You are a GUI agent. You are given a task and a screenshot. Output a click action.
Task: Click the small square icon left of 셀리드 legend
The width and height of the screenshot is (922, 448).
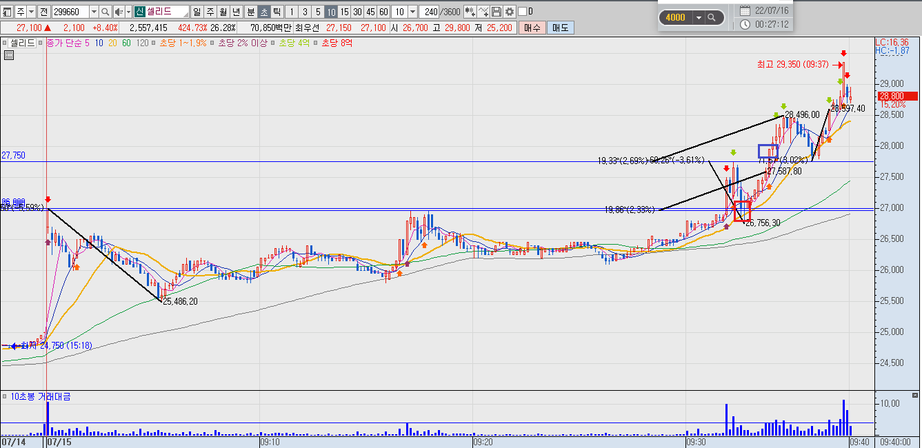coord(5,42)
